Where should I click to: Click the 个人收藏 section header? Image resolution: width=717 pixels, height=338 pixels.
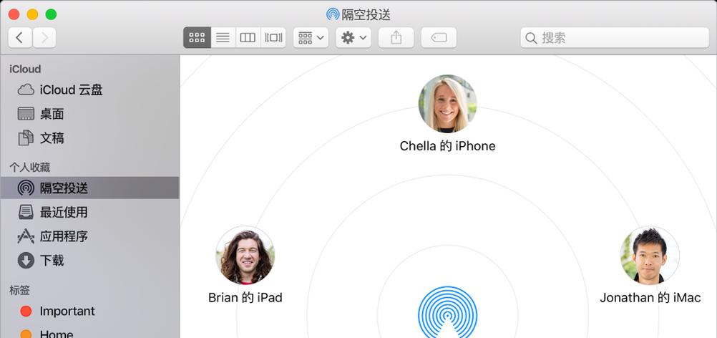pyautogui.click(x=30, y=168)
